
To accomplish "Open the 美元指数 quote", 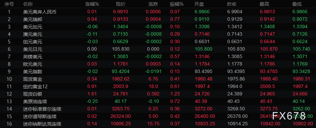I will (158, 72).
